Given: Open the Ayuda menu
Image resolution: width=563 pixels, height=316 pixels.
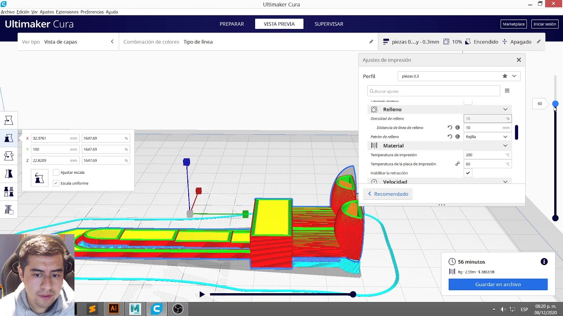Looking at the screenshot, I should (x=112, y=12).
